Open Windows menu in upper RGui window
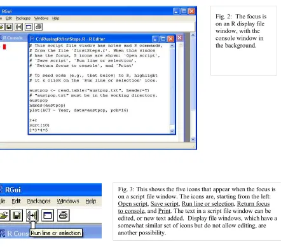The height and width of the screenshot is (251, 281). tap(41, 18)
